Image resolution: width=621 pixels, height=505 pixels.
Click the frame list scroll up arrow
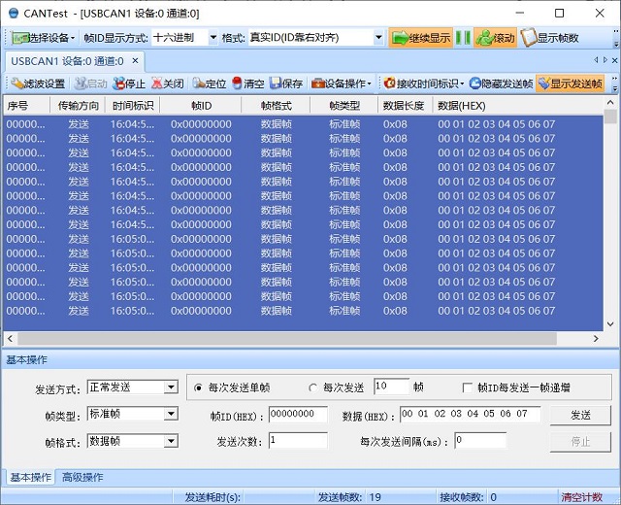(x=610, y=103)
